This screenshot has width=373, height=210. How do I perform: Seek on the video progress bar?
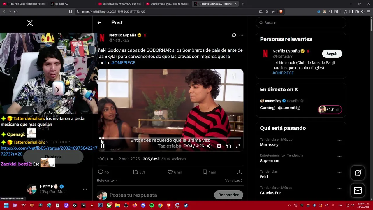(x=170, y=138)
